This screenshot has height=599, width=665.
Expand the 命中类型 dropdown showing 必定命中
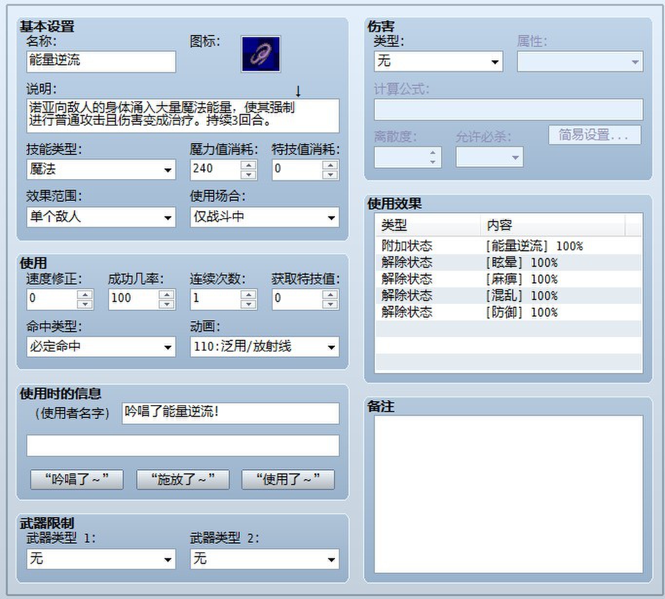(101, 347)
